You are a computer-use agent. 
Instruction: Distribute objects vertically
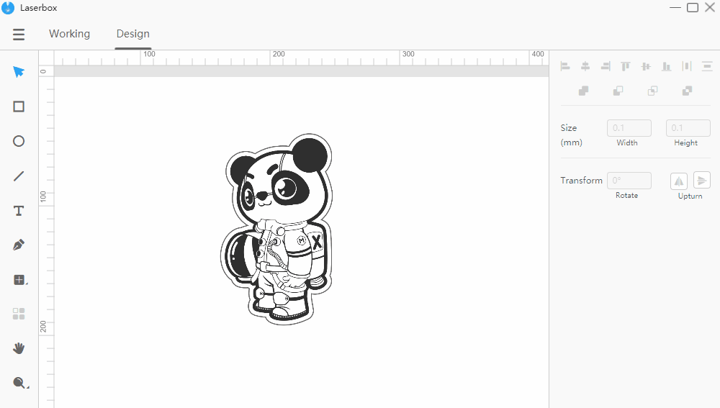707,66
